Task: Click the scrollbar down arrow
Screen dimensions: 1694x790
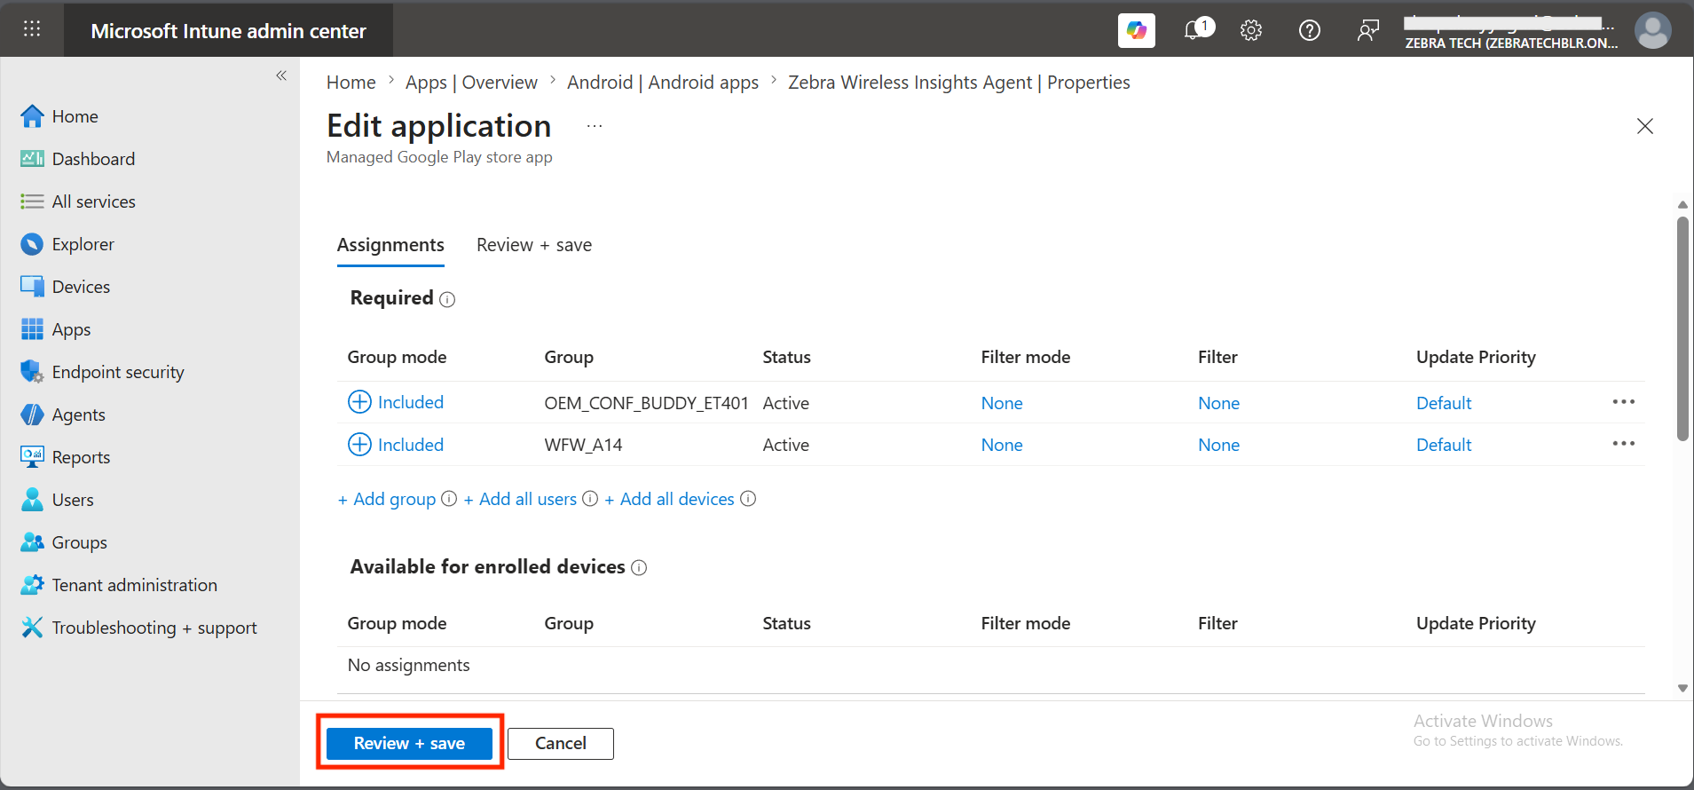Action: 1682,688
